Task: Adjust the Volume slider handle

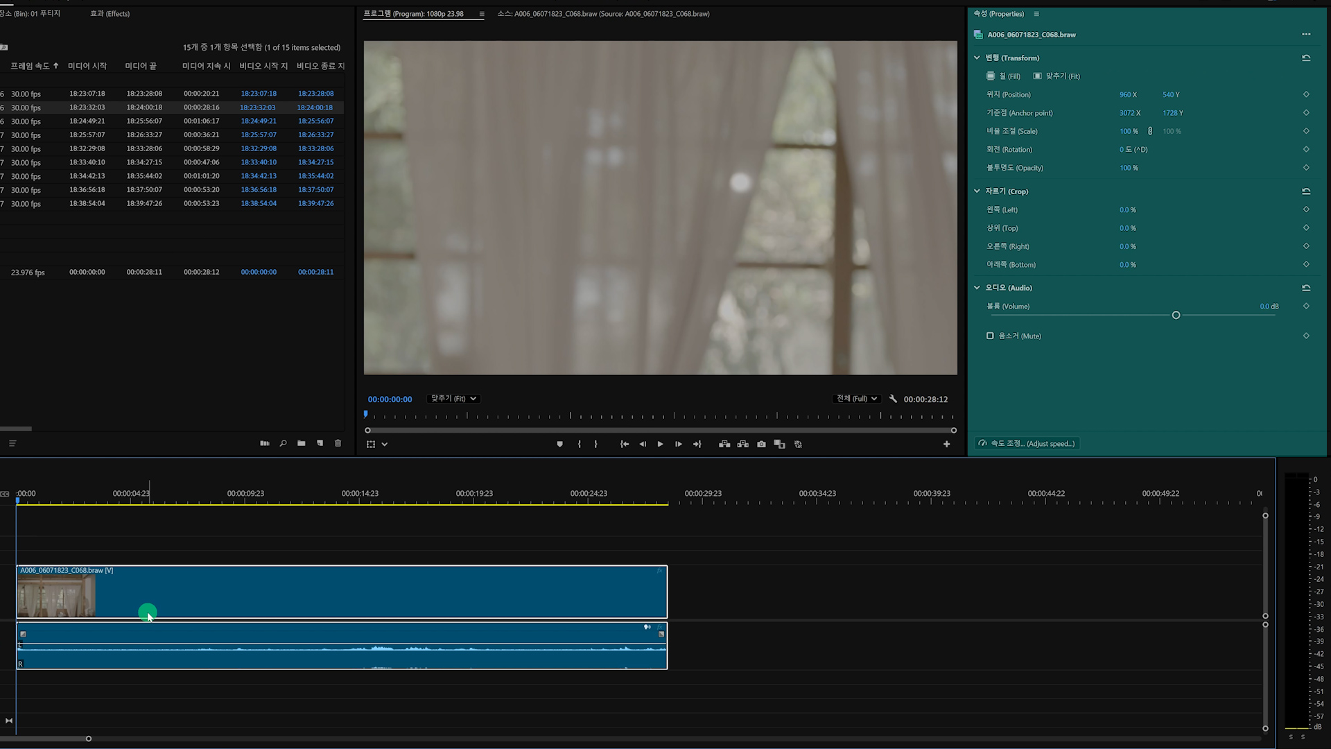Action: click(1176, 316)
